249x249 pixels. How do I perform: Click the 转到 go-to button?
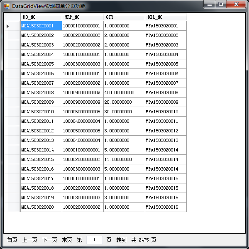pos(121,240)
